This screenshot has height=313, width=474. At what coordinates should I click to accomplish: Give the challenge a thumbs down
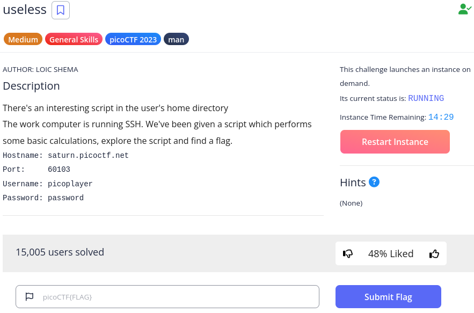[x=348, y=253]
